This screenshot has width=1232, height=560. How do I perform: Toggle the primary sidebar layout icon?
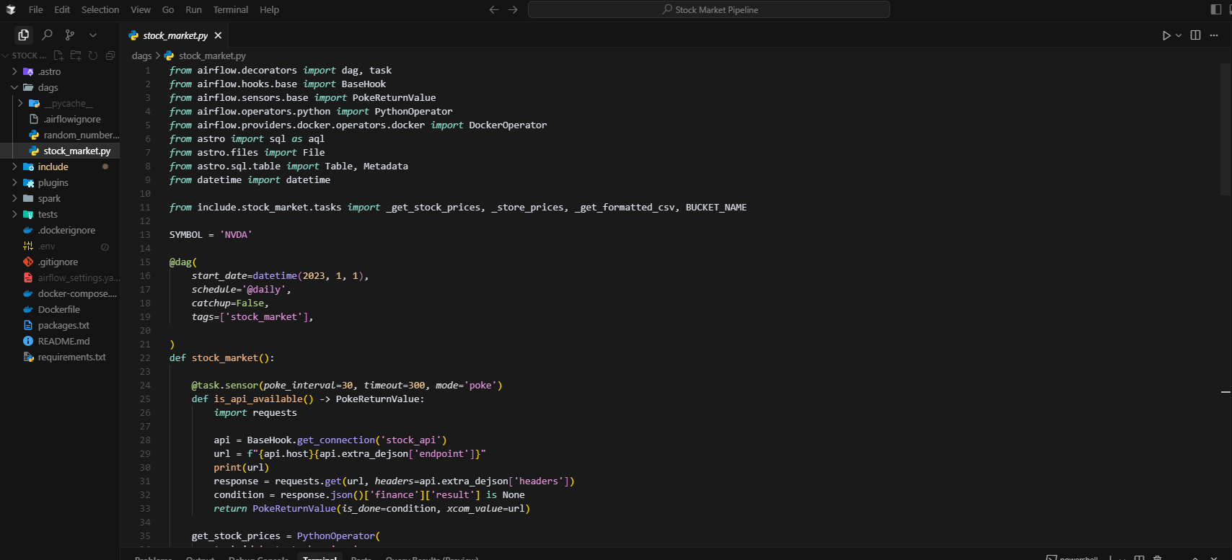click(1216, 9)
